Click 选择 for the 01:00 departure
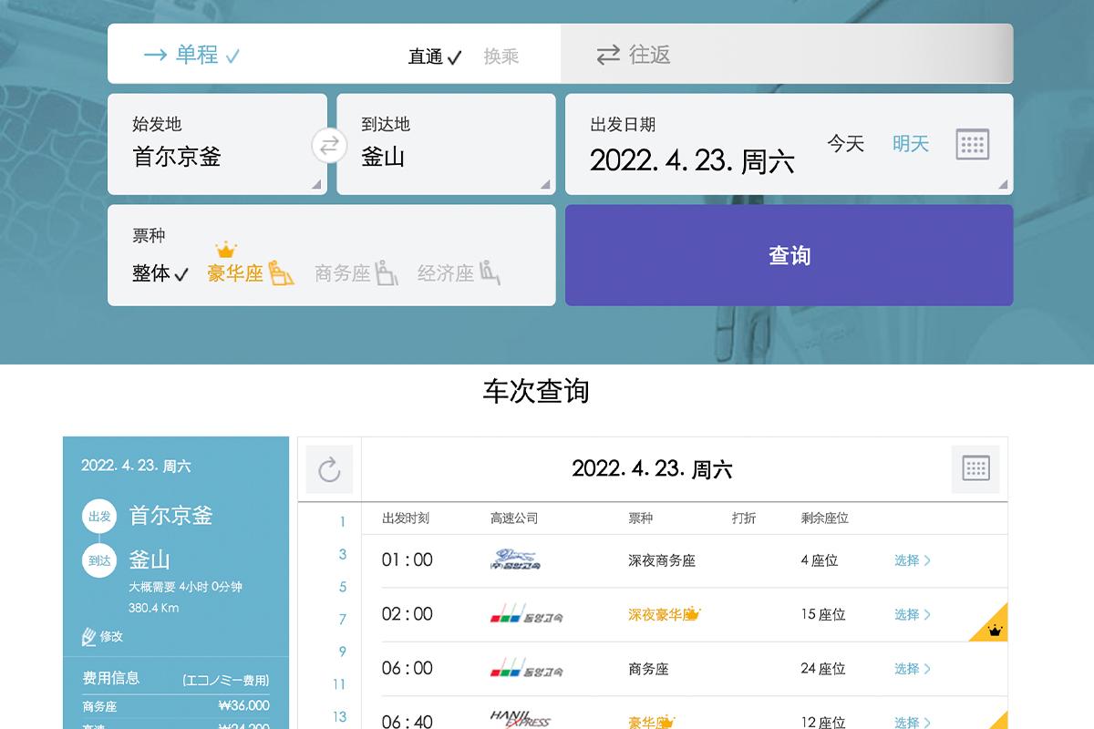This screenshot has width=1094, height=729. click(911, 560)
